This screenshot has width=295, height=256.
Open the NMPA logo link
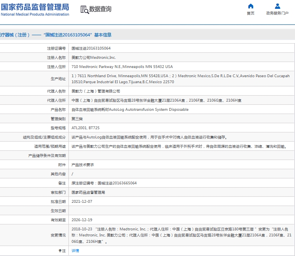[35, 9]
